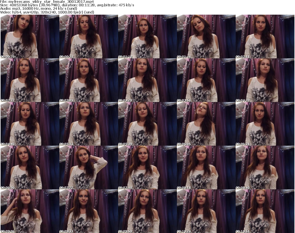This screenshot has width=295, height=233.
Task: Click the thumbnail timestamped 00:07:49
Action: coord(147,167)
